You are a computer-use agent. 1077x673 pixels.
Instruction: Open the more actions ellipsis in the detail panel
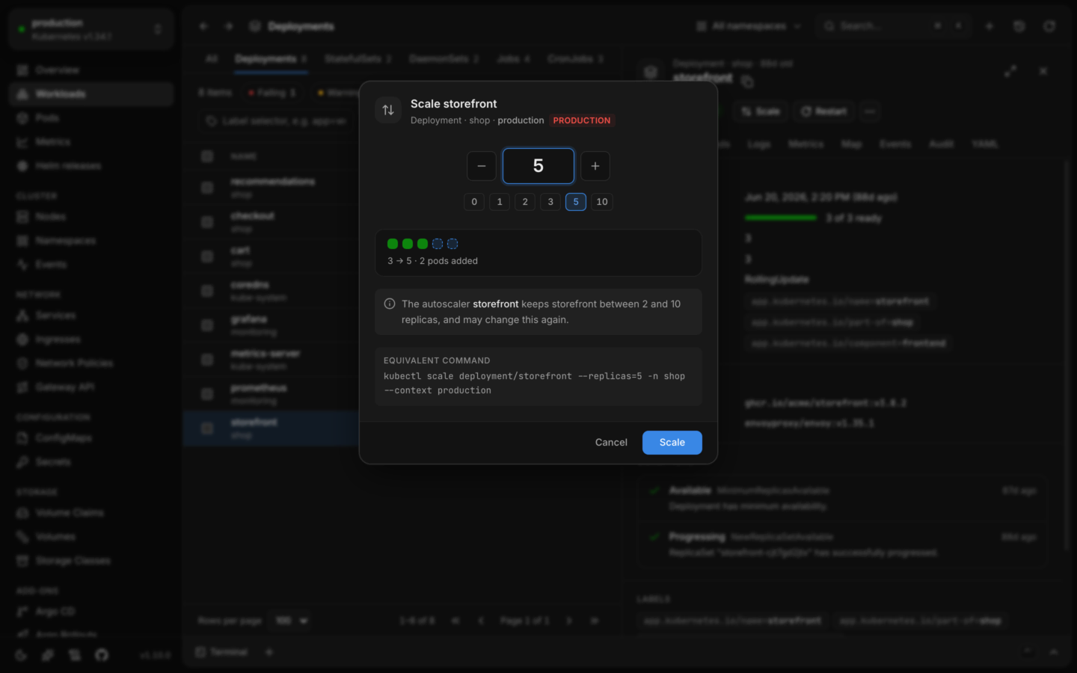point(870,111)
